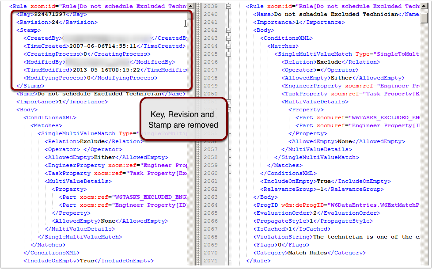This screenshot has width=432, height=269.
Task: Click left pane scrollbar up arrow
Action: (190, 6)
